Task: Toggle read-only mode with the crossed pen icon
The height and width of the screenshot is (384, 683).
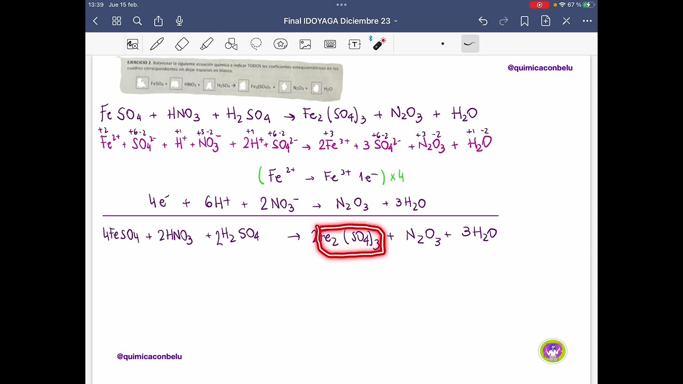Action: pyautogui.click(x=566, y=21)
